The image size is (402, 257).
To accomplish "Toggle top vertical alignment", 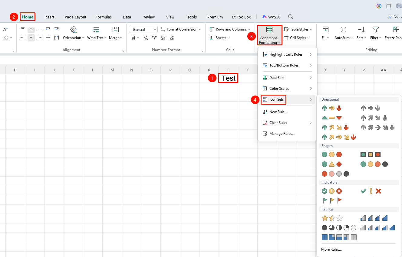I will tap(23, 29).
